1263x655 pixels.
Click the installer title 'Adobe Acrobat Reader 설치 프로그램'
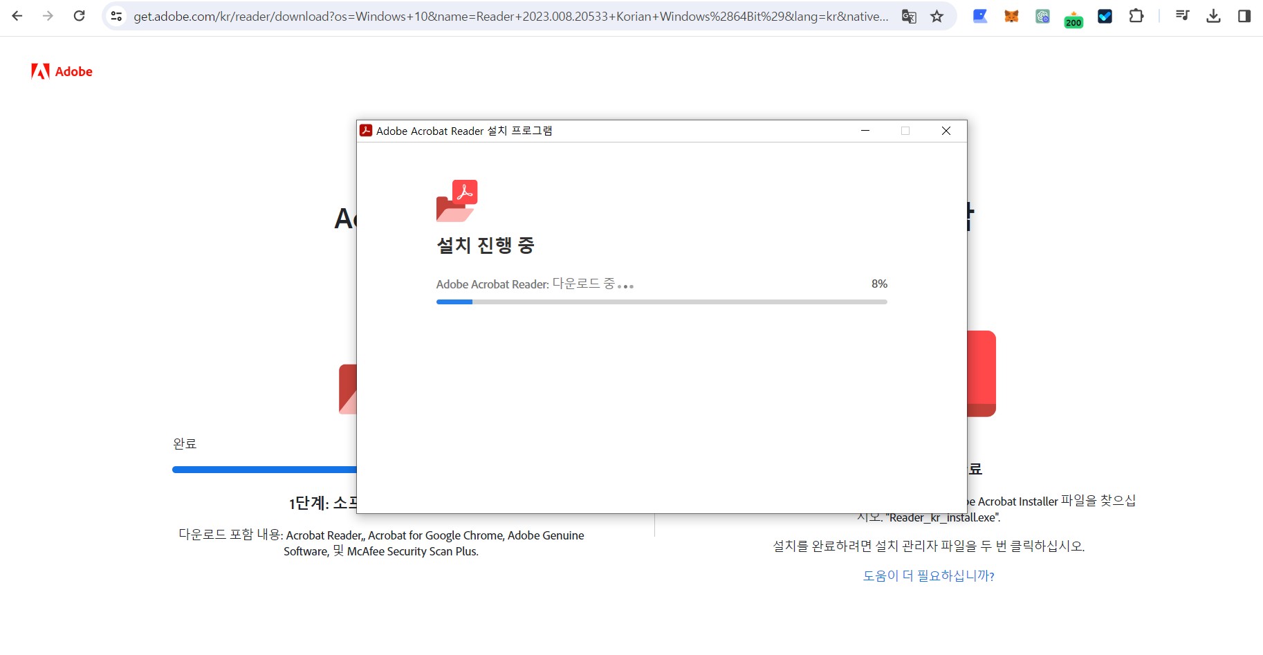(464, 131)
